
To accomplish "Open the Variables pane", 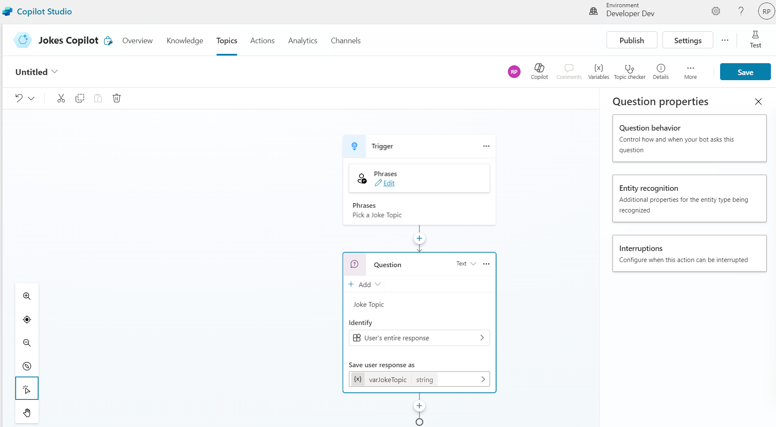I will [599, 71].
